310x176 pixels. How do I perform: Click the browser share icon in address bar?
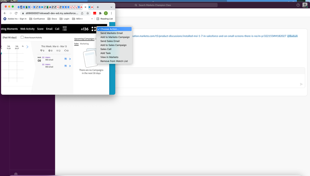[x=82, y=13]
